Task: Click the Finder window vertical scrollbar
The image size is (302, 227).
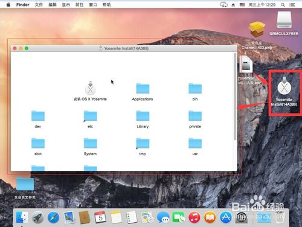Action: pos(235,97)
